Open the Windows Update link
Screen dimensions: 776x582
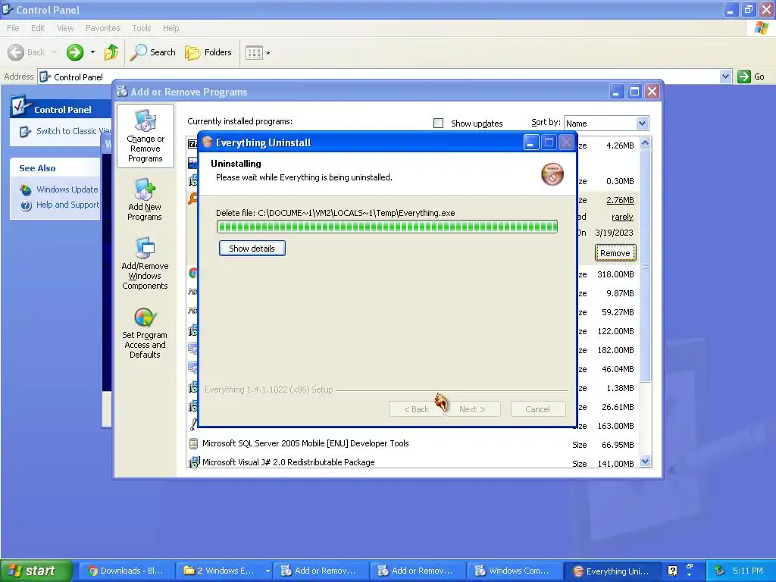67,189
